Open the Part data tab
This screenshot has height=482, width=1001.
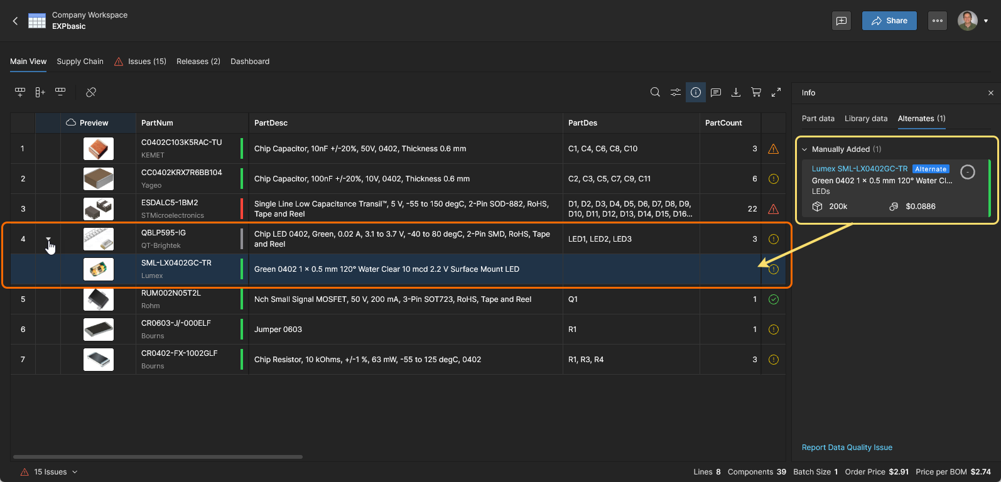(818, 119)
